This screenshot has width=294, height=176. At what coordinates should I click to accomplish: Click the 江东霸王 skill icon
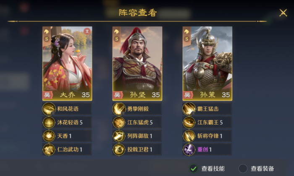[x=189, y=122]
